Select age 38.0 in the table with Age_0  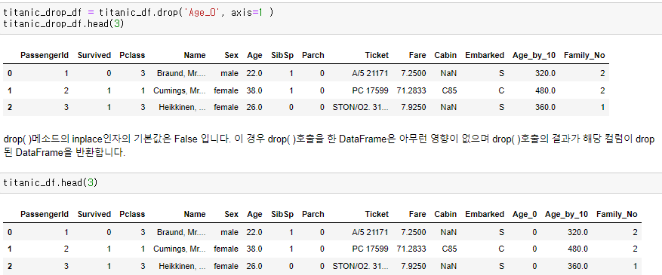click(254, 249)
